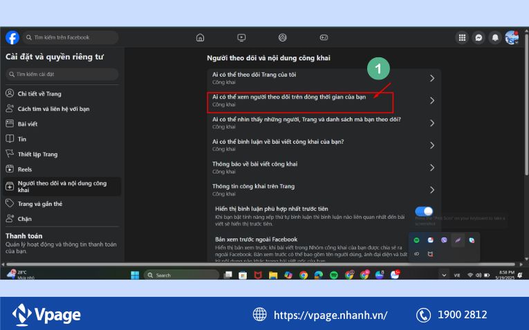Viewport: 529px width, 330px height.
Task: Open 'Thông báo về bài viết công khai' setting
Action: pos(324,168)
